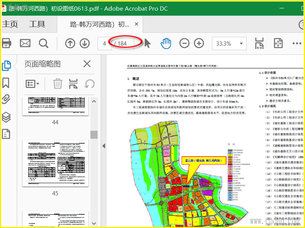Close the document tab

(x=136, y=24)
